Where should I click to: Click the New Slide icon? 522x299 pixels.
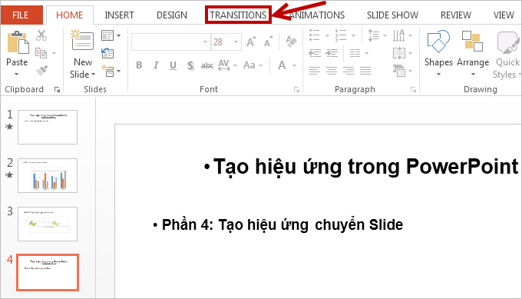(82, 40)
